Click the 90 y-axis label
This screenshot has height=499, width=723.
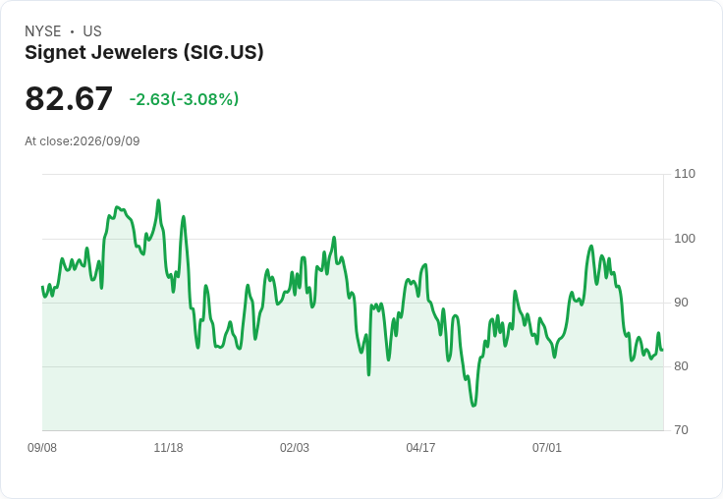point(681,303)
